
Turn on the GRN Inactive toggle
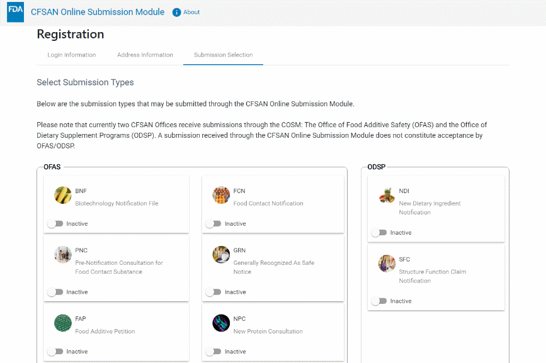click(213, 292)
